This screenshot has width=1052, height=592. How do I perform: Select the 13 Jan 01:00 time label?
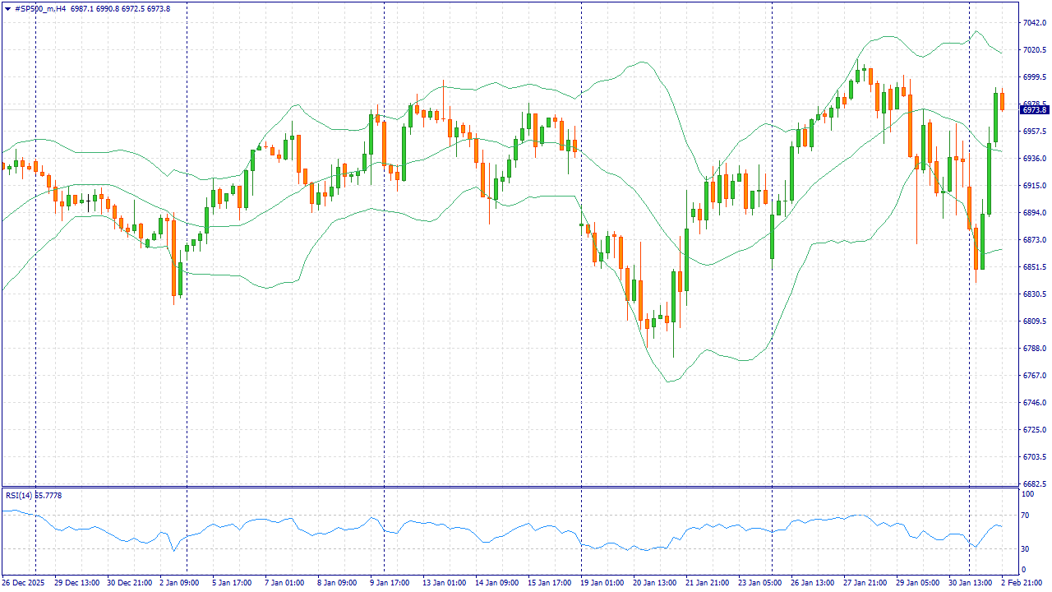(443, 583)
